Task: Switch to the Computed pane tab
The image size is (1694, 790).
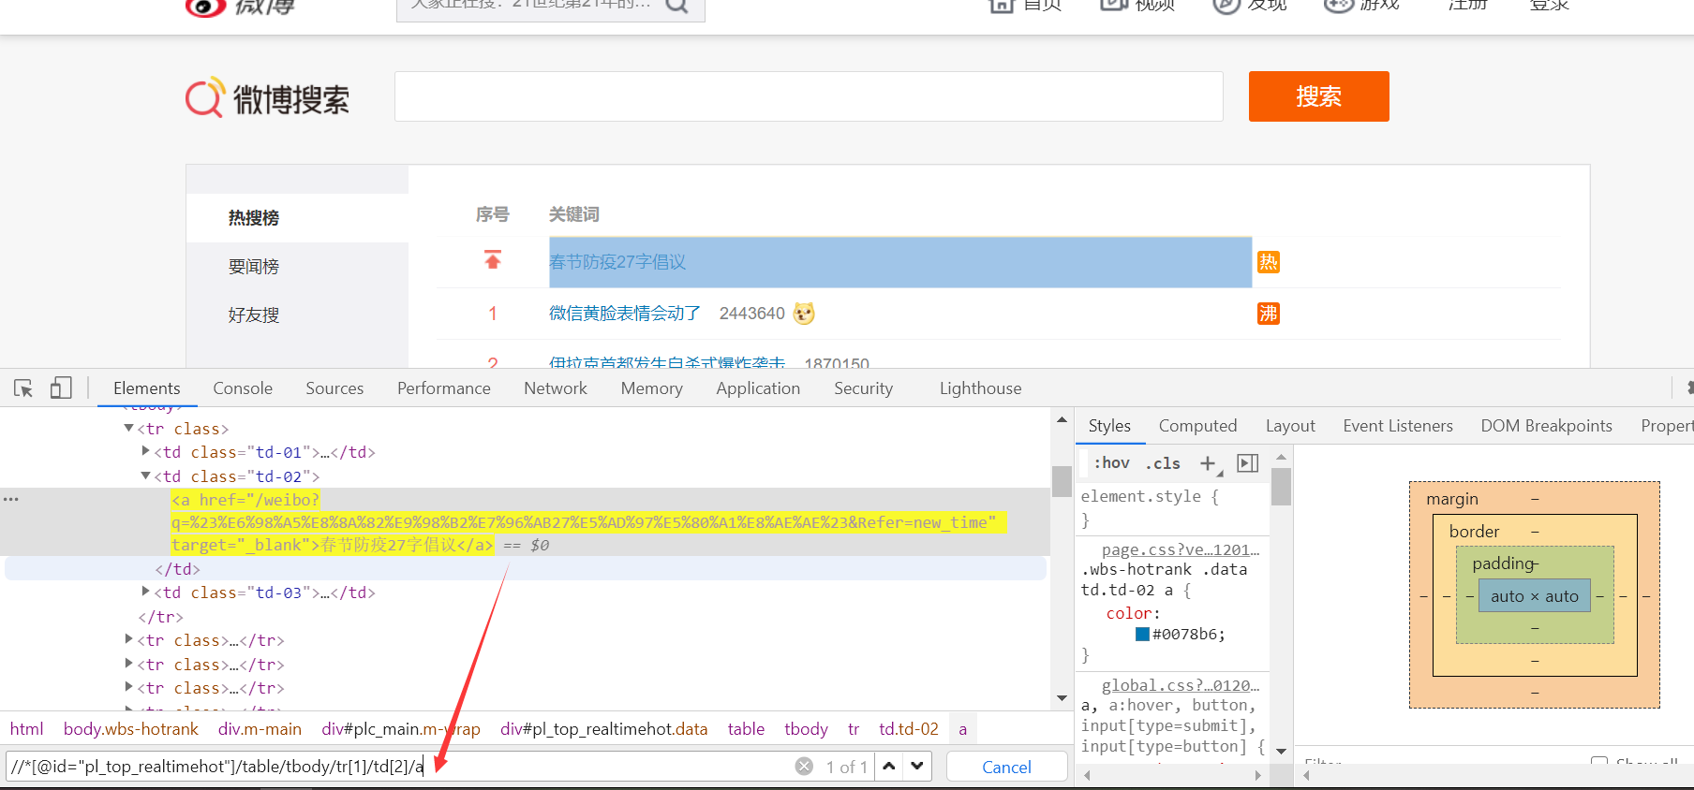Action: click(x=1198, y=426)
